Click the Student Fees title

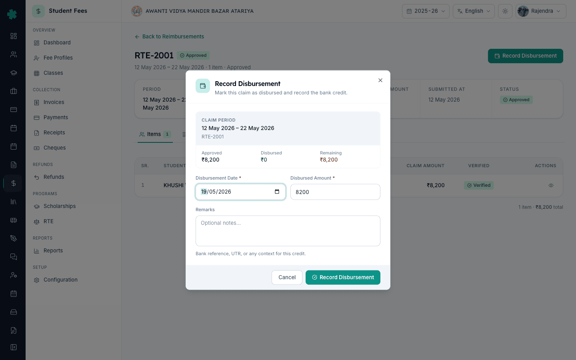(x=68, y=11)
